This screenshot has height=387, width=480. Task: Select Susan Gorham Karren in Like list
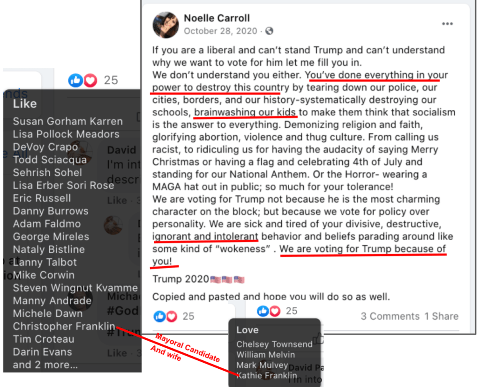[x=67, y=121]
